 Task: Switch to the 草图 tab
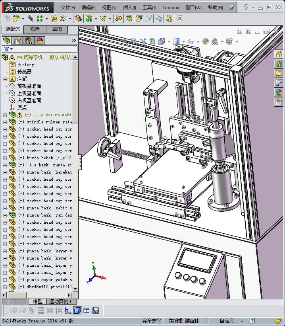point(57,29)
